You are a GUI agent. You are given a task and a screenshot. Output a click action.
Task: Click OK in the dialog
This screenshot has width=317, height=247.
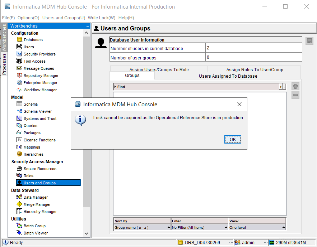[233, 139]
